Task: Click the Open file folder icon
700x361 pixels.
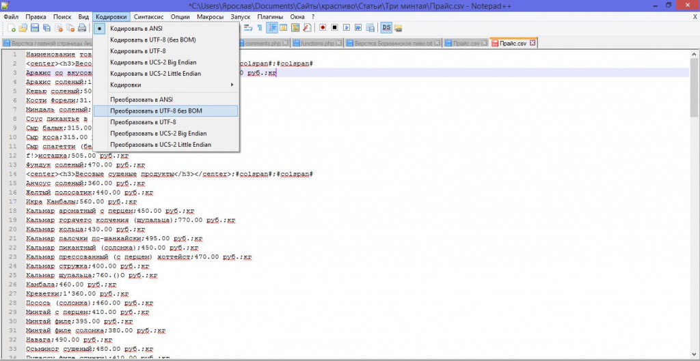Action: [x=23, y=28]
